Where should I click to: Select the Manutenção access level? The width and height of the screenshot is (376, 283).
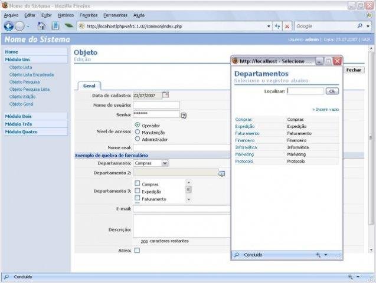tap(137, 131)
